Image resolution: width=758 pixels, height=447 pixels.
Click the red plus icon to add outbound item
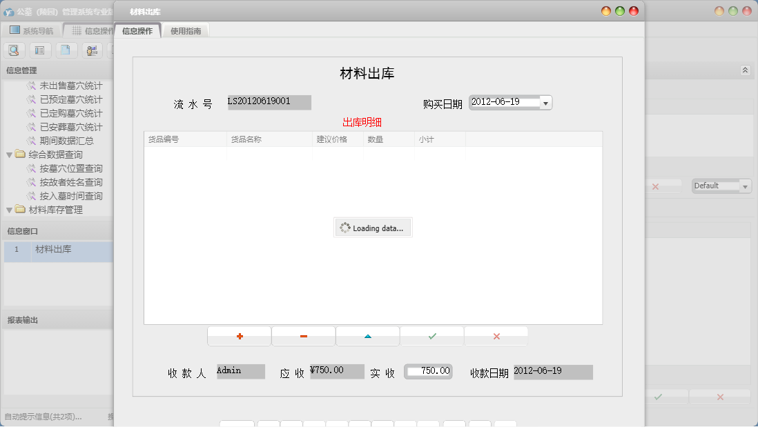[x=239, y=336]
